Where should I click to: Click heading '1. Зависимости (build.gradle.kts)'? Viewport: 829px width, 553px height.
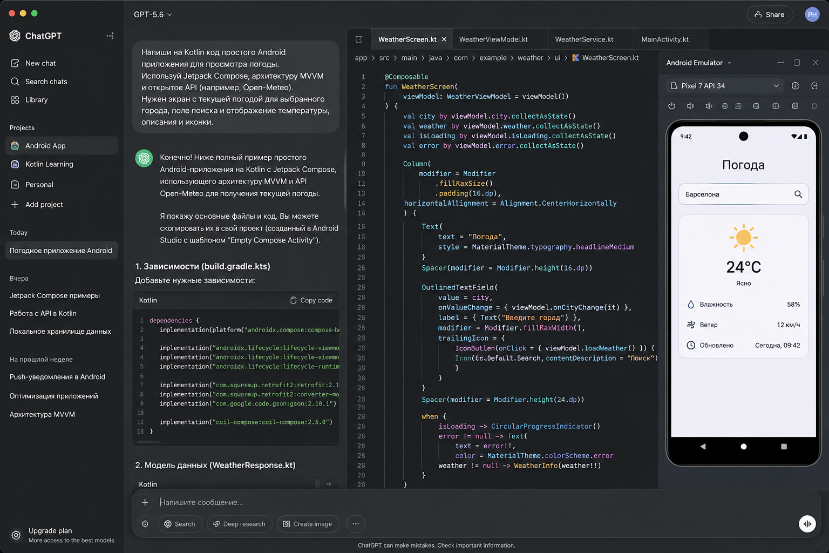coord(202,266)
